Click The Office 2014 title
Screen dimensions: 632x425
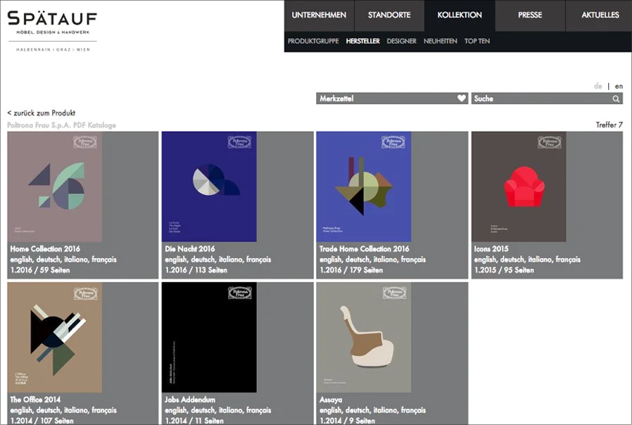tap(35, 400)
